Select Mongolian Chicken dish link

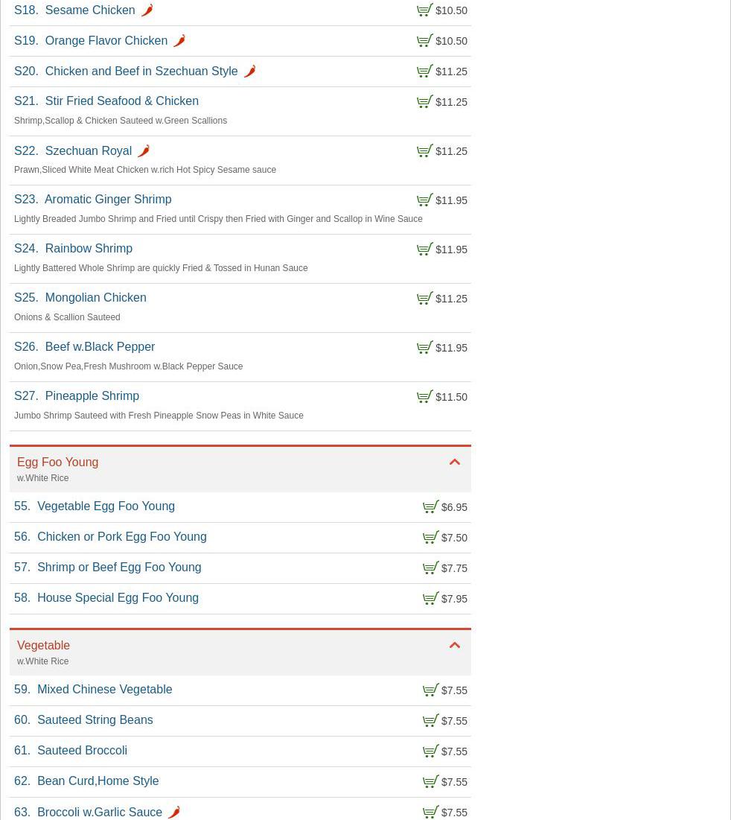tap(95, 298)
